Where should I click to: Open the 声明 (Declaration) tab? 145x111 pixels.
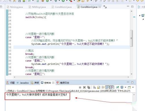point(35,83)
